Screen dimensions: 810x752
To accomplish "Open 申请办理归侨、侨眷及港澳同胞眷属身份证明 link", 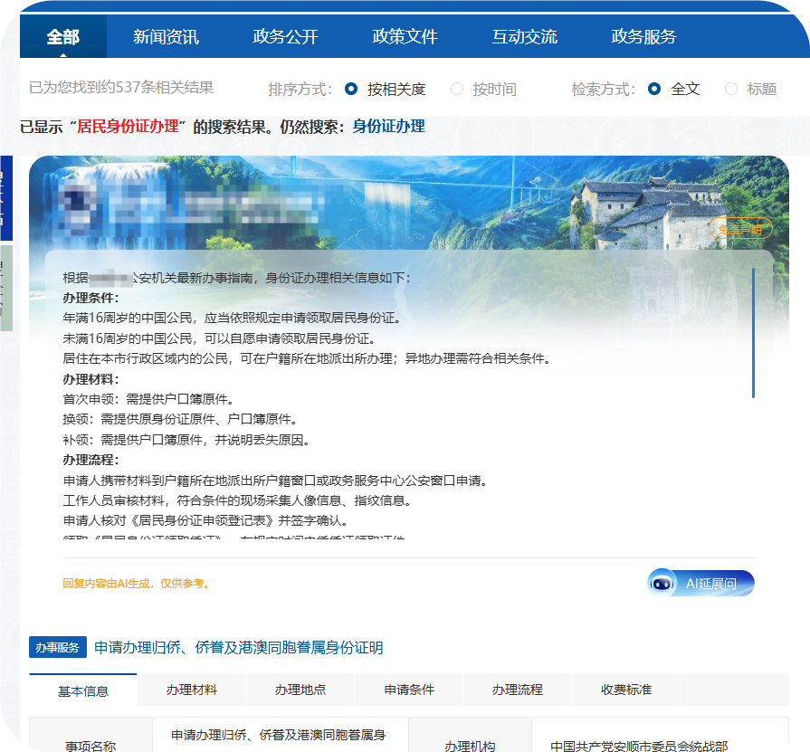I will pyautogui.click(x=239, y=647).
